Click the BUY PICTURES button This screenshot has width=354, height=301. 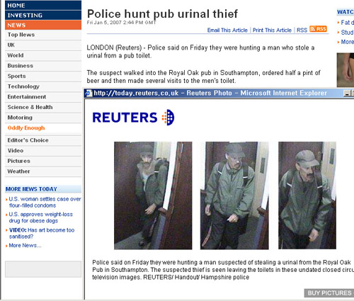pos(329,293)
